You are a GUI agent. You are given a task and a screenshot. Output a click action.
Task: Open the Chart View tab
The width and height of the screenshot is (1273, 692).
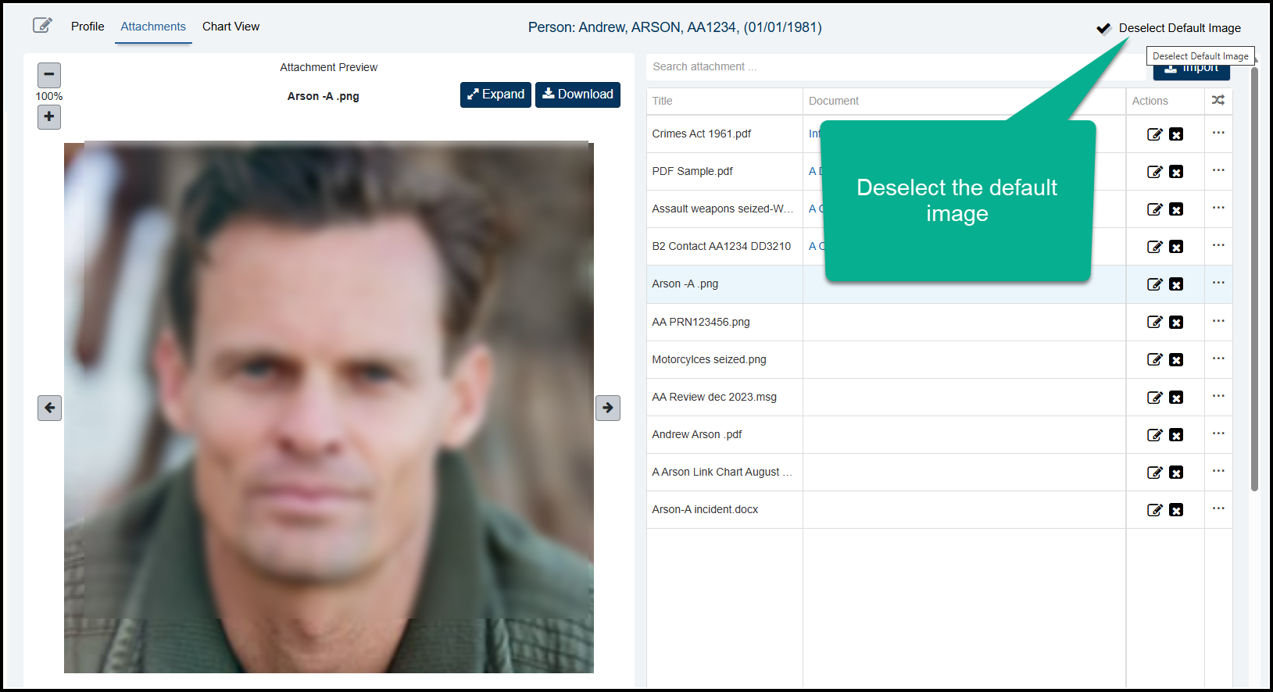tap(231, 27)
